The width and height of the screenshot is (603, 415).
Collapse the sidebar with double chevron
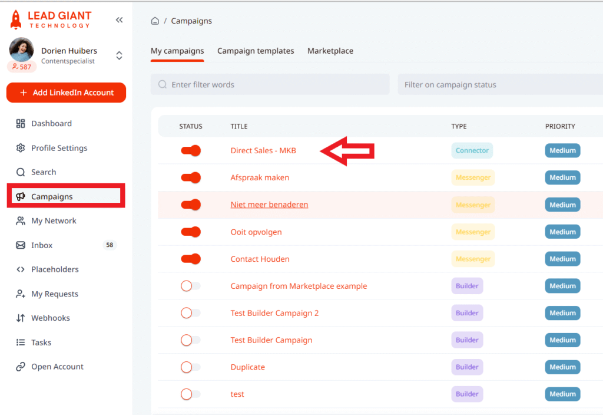119,20
